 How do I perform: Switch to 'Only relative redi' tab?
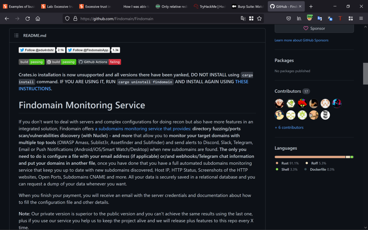pos(171,6)
